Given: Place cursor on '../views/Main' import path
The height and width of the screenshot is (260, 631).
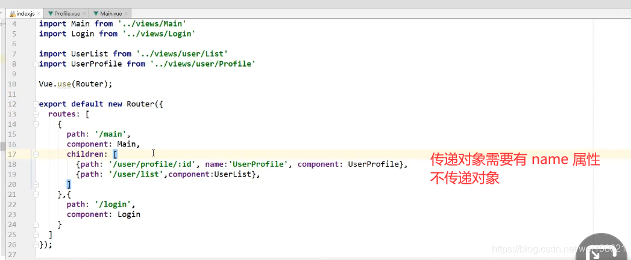Looking at the screenshot, I should coord(152,23).
